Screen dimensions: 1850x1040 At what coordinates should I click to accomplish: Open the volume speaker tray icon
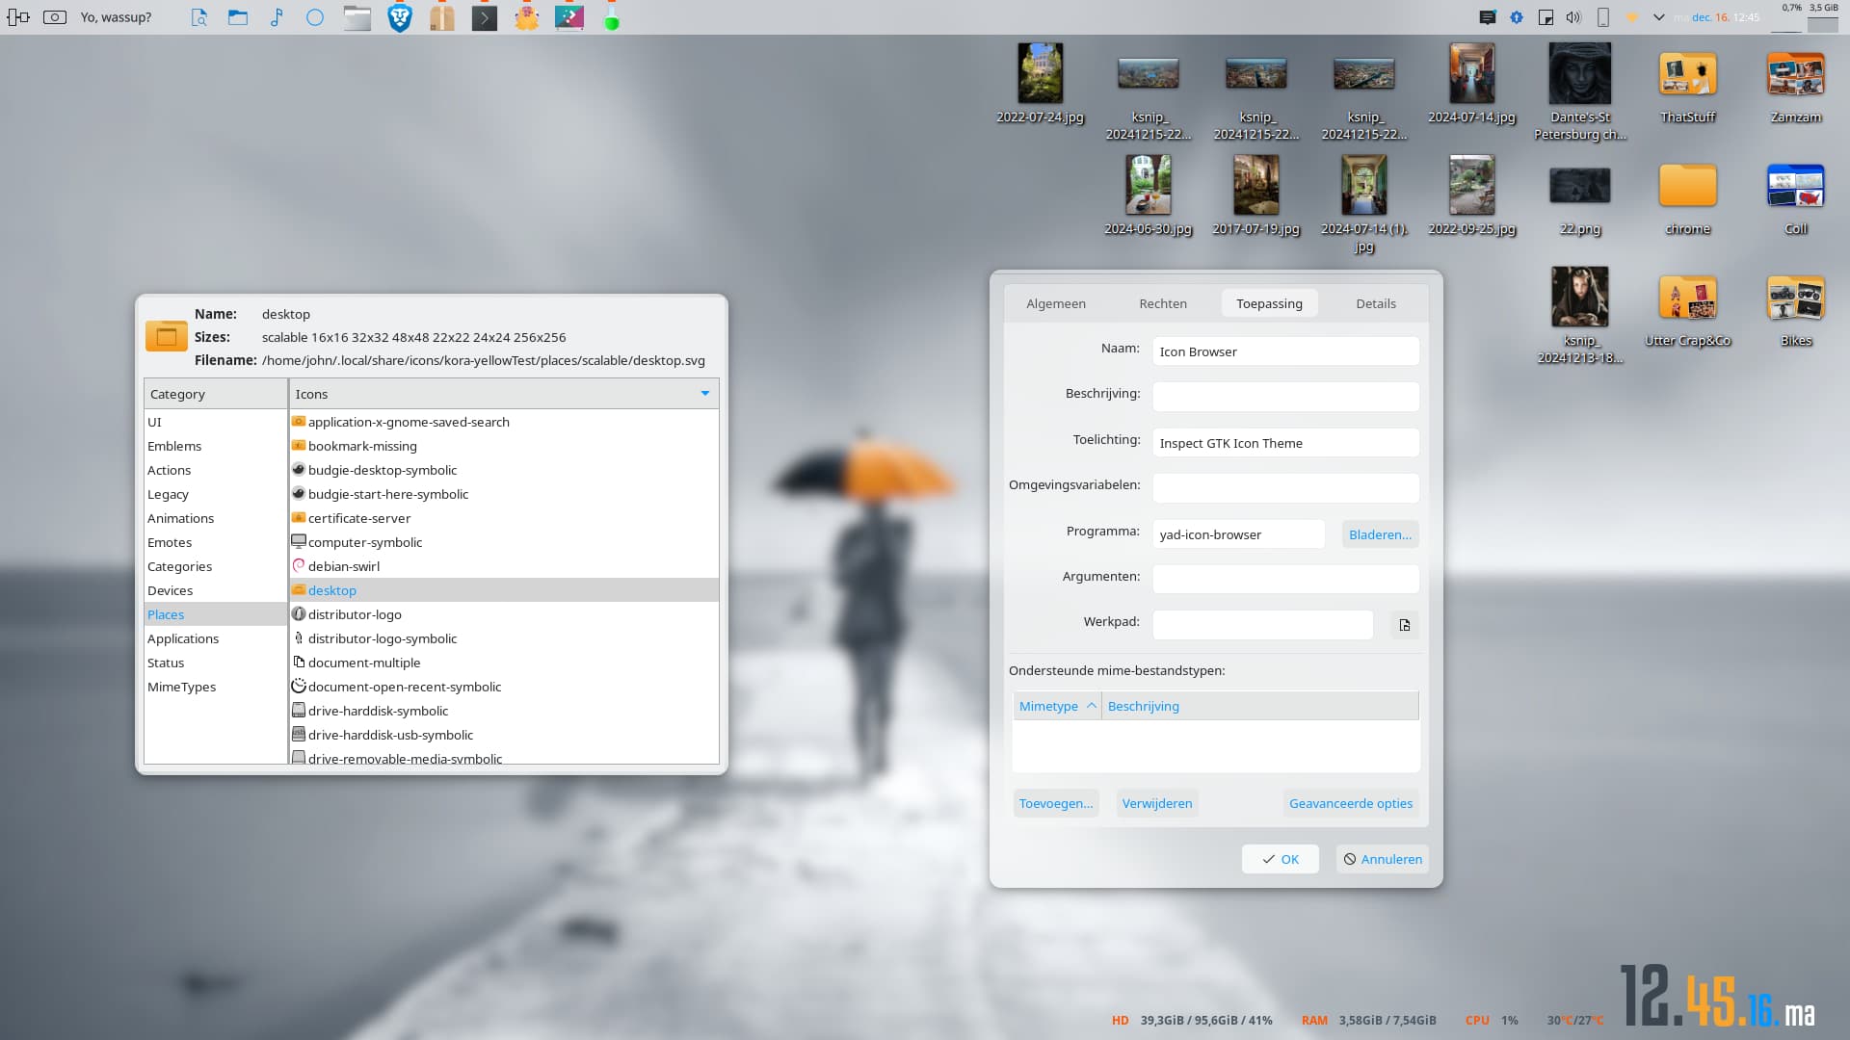[1574, 17]
